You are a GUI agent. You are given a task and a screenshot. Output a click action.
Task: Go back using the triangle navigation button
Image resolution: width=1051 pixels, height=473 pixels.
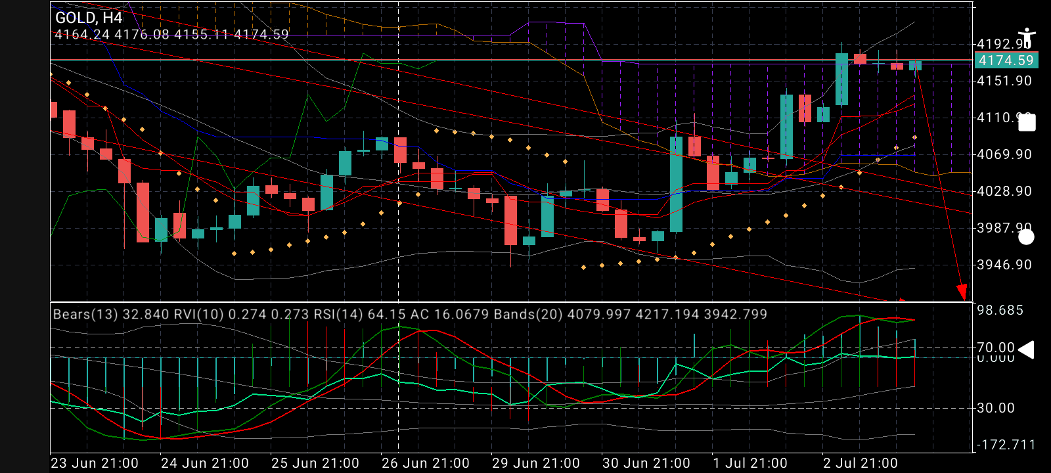click(x=1026, y=350)
